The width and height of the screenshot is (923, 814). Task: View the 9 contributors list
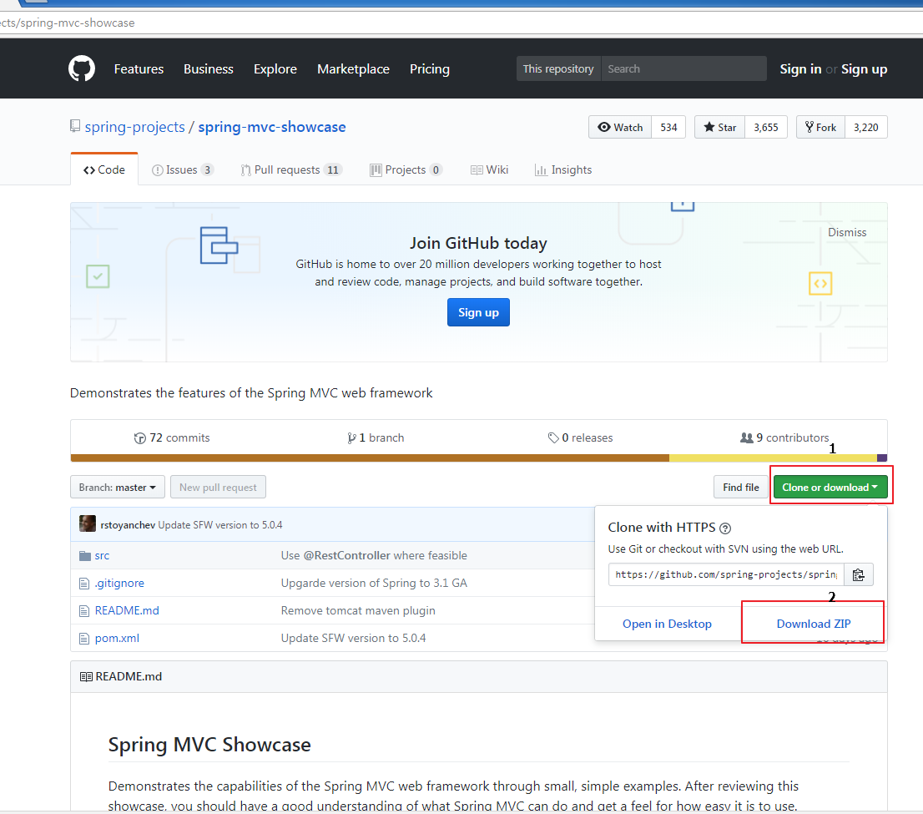pyautogui.click(x=784, y=437)
